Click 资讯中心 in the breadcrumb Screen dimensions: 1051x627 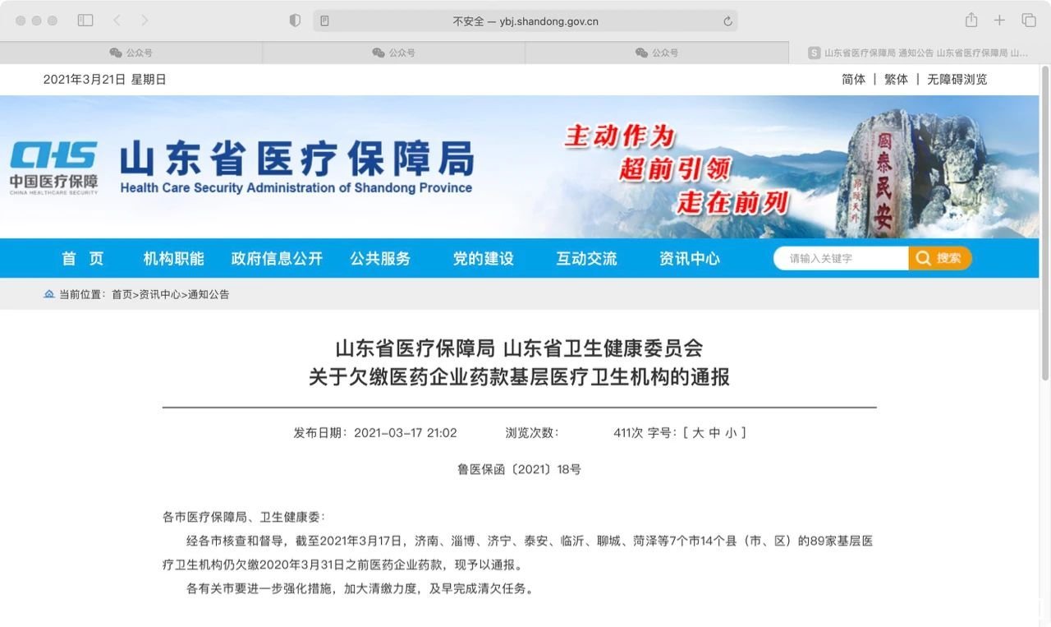point(160,294)
